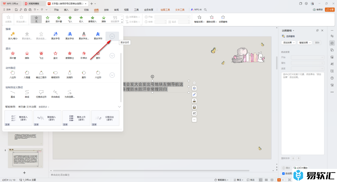The image size is (337, 182).
Task: Open the 智能动画 dropdown in the pane
Action: tap(305, 43)
